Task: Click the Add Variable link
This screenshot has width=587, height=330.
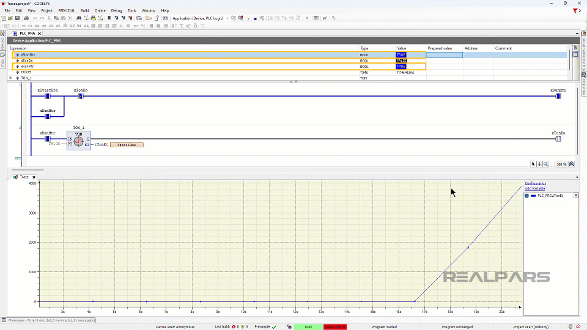Action: click(x=534, y=189)
